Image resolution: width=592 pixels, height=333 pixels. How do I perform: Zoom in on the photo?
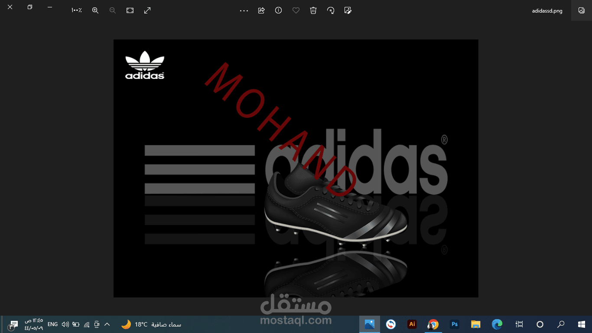click(95, 10)
